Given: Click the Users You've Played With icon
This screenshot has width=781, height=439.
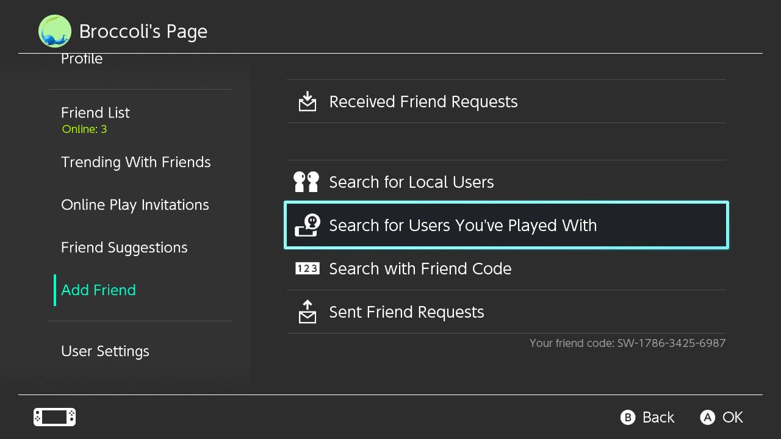Looking at the screenshot, I should [x=308, y=225].
